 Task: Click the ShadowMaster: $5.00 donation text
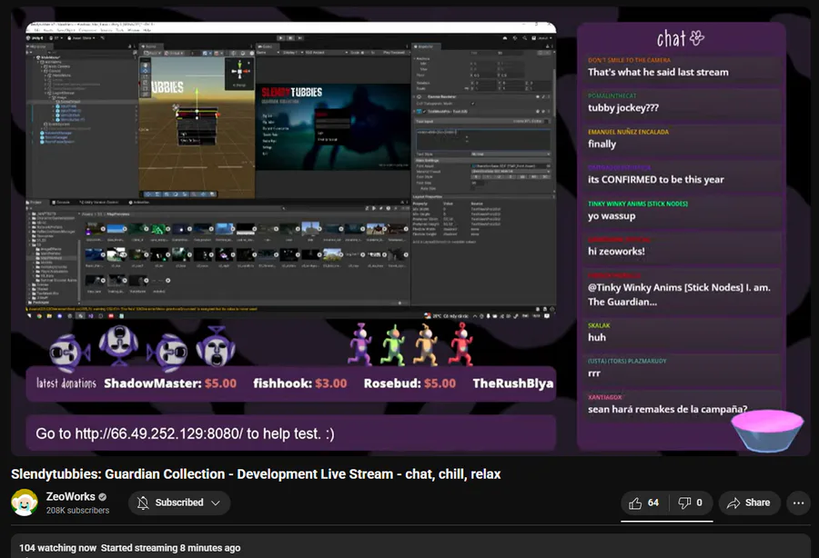170,384
